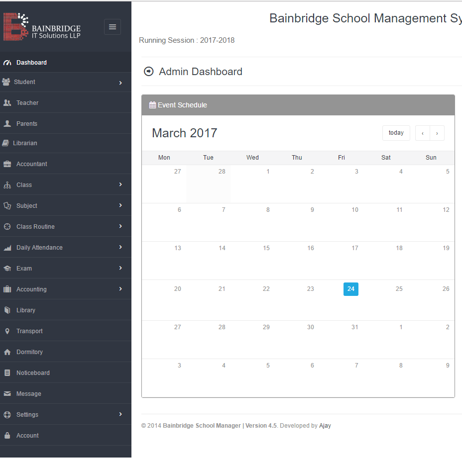Toggle the sidebar with the hamburger button

pos(112,26)
